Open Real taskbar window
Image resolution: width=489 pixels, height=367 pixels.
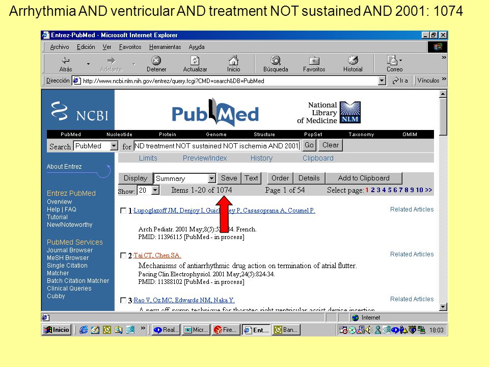[x=166, y=330]
